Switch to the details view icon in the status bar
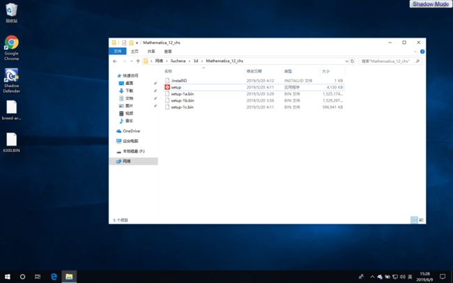453x283 pixels. tap(414, 220)
